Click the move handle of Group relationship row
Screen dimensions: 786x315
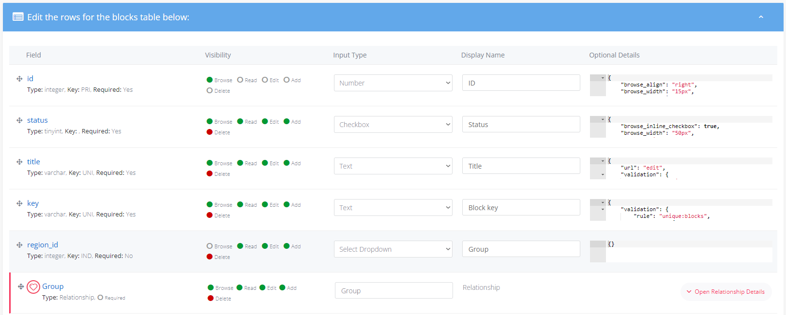coord(21,286)
